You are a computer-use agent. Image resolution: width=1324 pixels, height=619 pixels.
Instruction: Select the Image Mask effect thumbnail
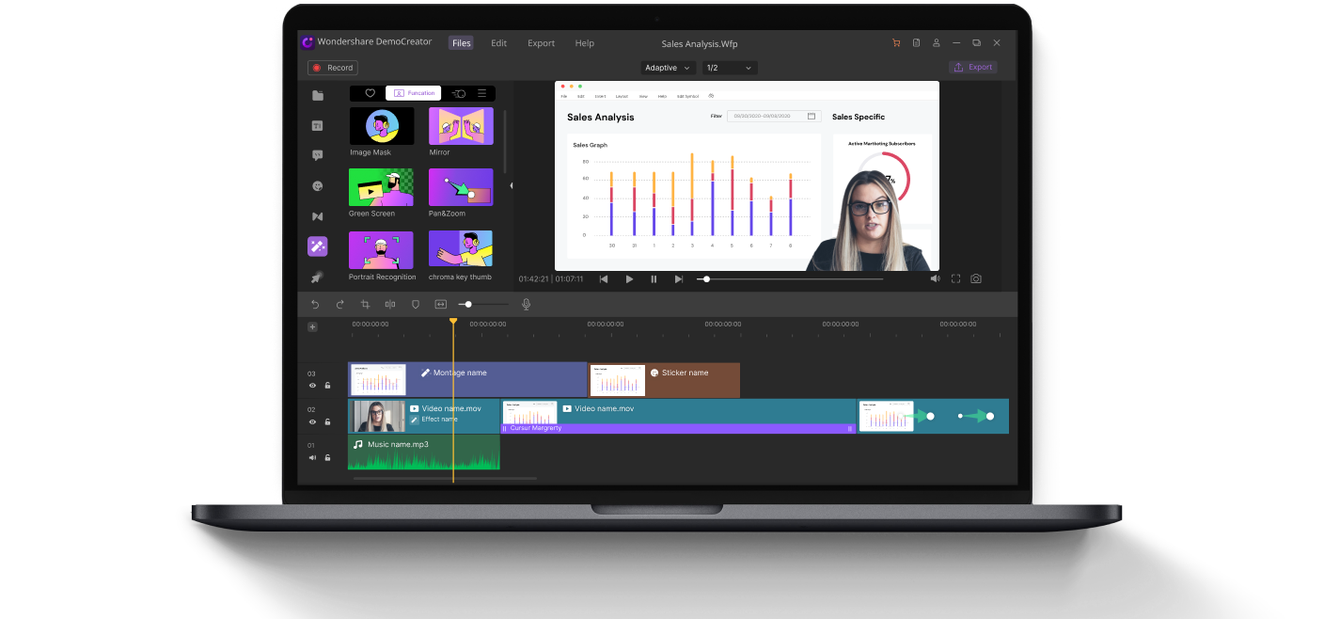381,126
